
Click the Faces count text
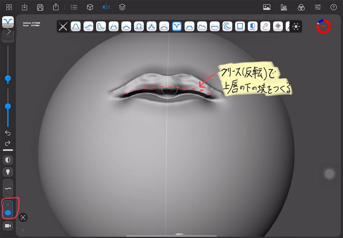[31, 25]
